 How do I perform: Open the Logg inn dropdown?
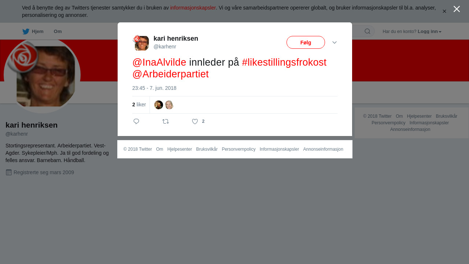click(429, 32)
